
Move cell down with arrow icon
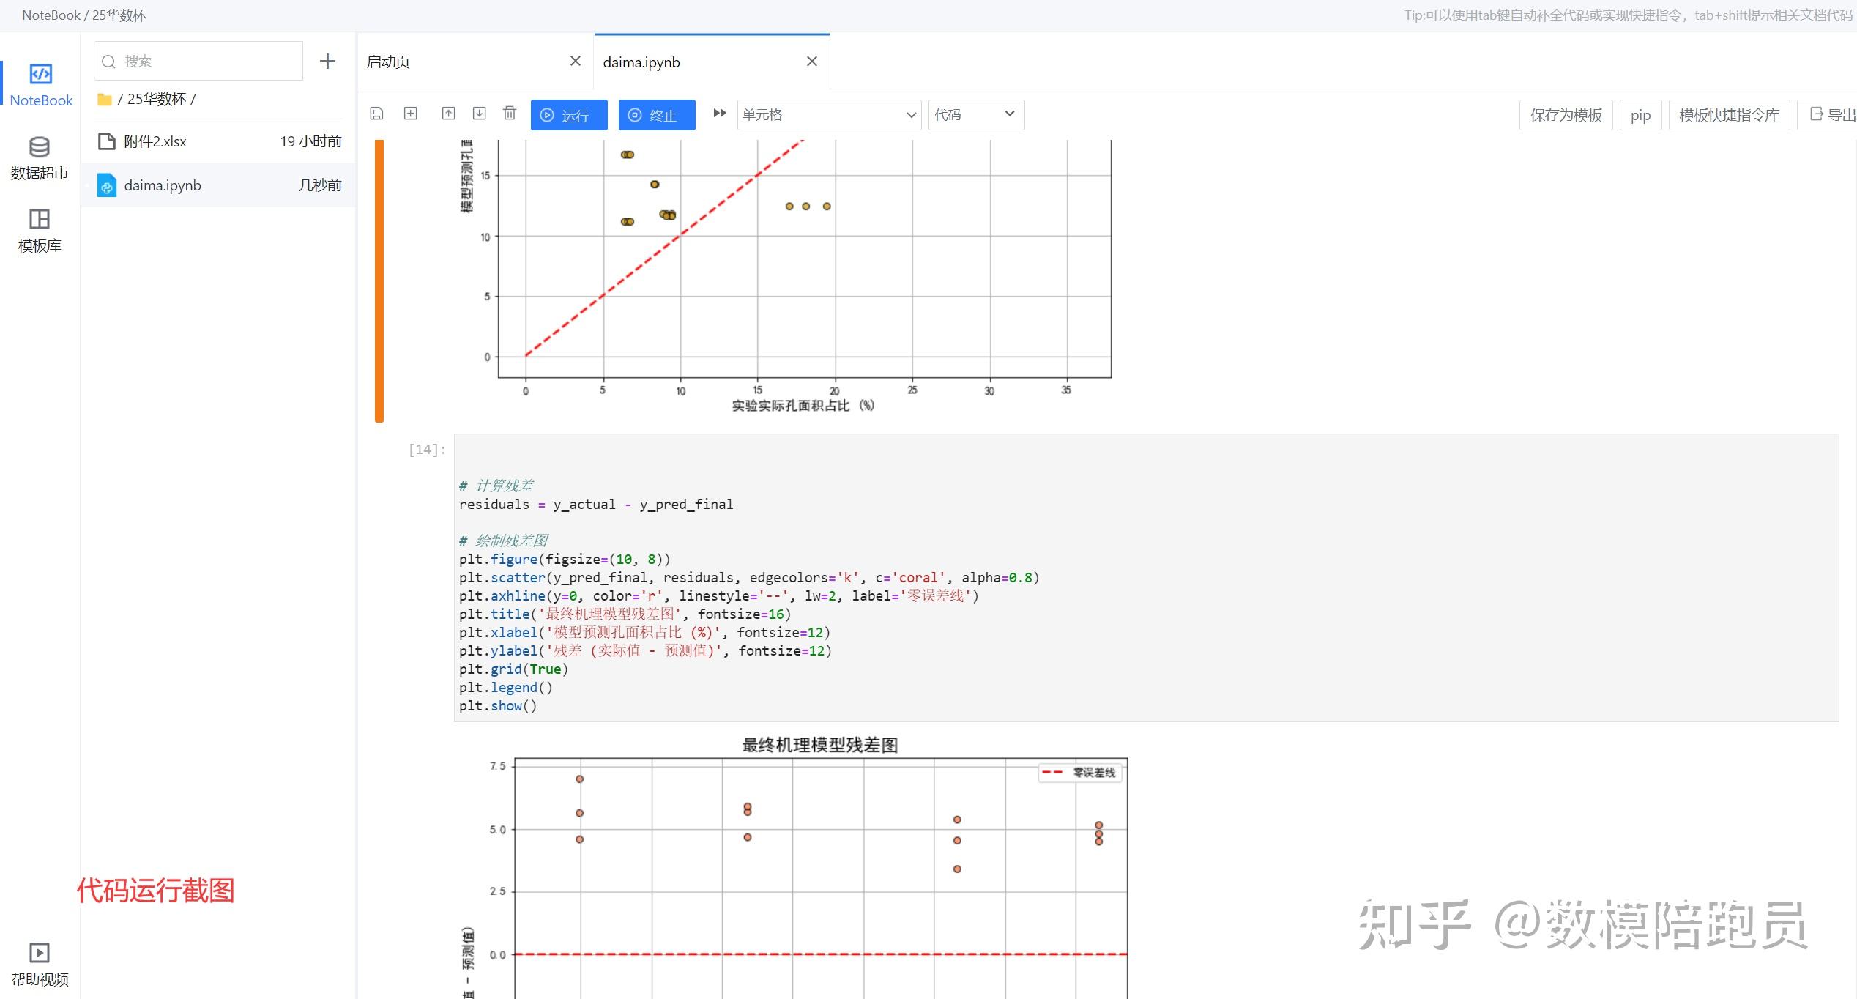[x=479, y=114]
